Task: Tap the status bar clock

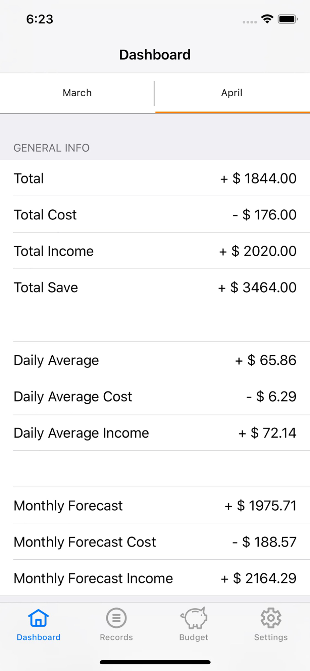Action: 40,19
